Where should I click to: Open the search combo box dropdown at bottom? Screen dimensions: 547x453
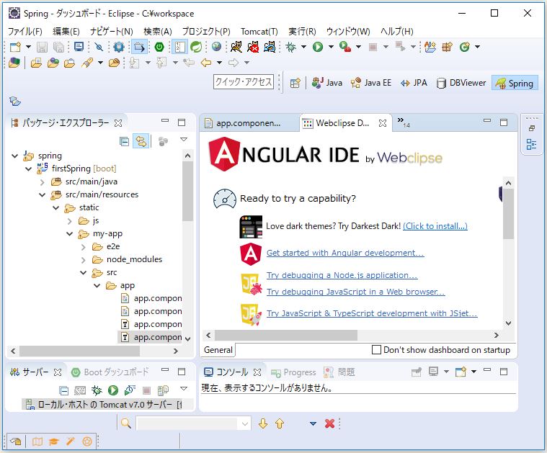pyautogui.click(x=245, y=423)
